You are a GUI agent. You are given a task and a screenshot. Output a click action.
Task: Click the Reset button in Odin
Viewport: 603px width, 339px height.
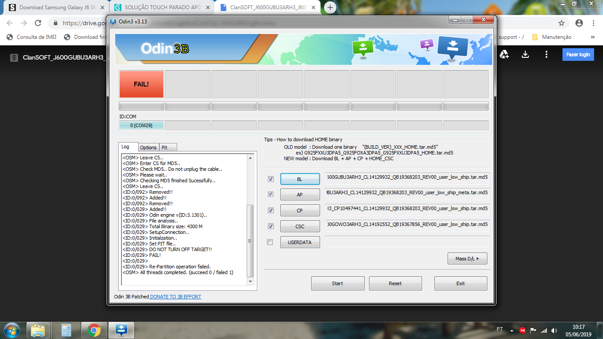pyautogui.click(x=395, y=283)
